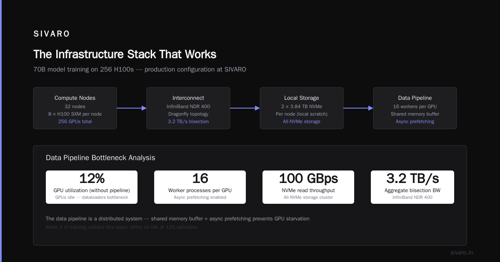Viewport: 500px width, 262px height.
Task: Select the Interconnect card title
Action: point(188,98)
